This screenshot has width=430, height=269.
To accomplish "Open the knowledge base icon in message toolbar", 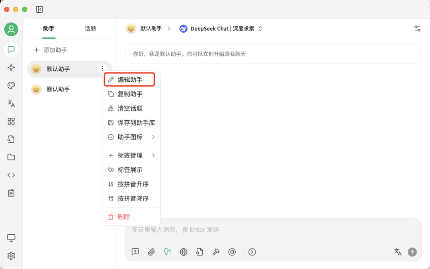I will 199,252.
